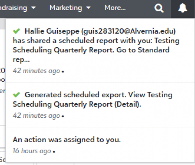Viewport: 195px width, 165px height.
Task: Close notifications via the bell icon
Action: (x=183, y=8)
